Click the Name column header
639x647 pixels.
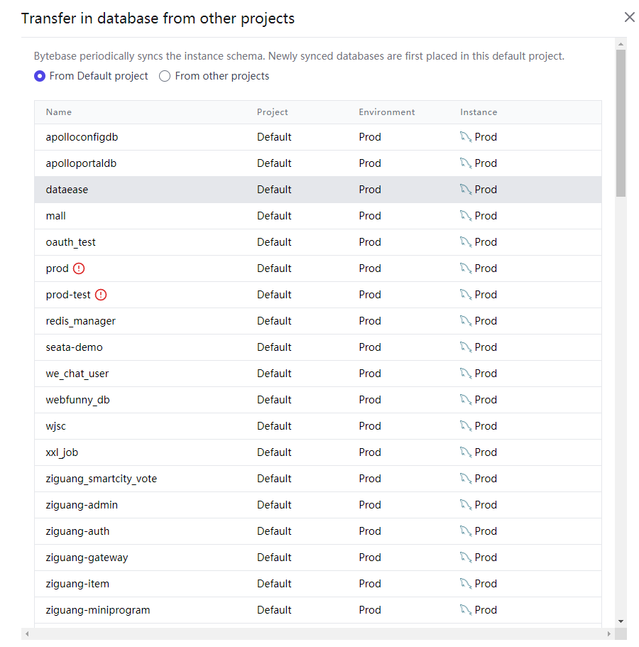(x=59, y=112)
